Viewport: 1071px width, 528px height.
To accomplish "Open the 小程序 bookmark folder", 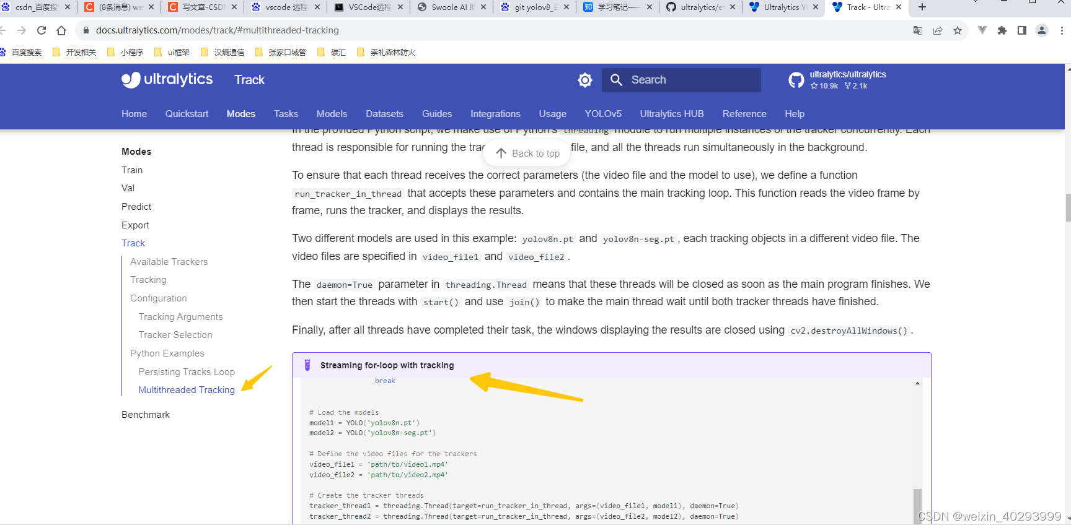I will pos(125,53).
